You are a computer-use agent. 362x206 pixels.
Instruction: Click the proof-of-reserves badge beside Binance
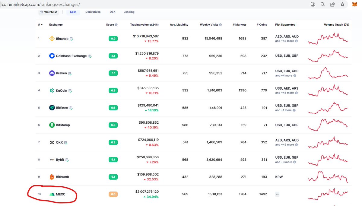point(71,39)
